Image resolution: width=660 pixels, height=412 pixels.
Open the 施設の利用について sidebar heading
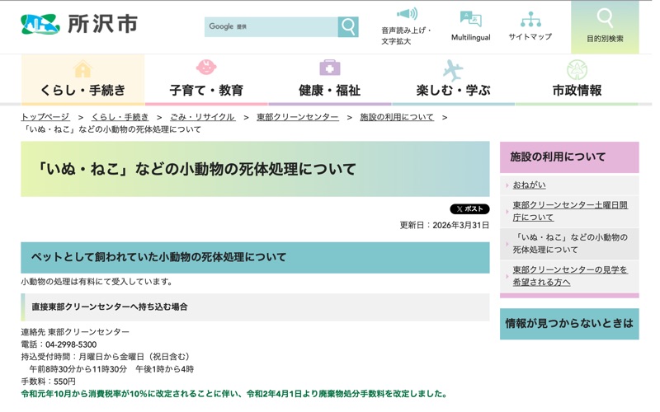[x=569, y=157]
